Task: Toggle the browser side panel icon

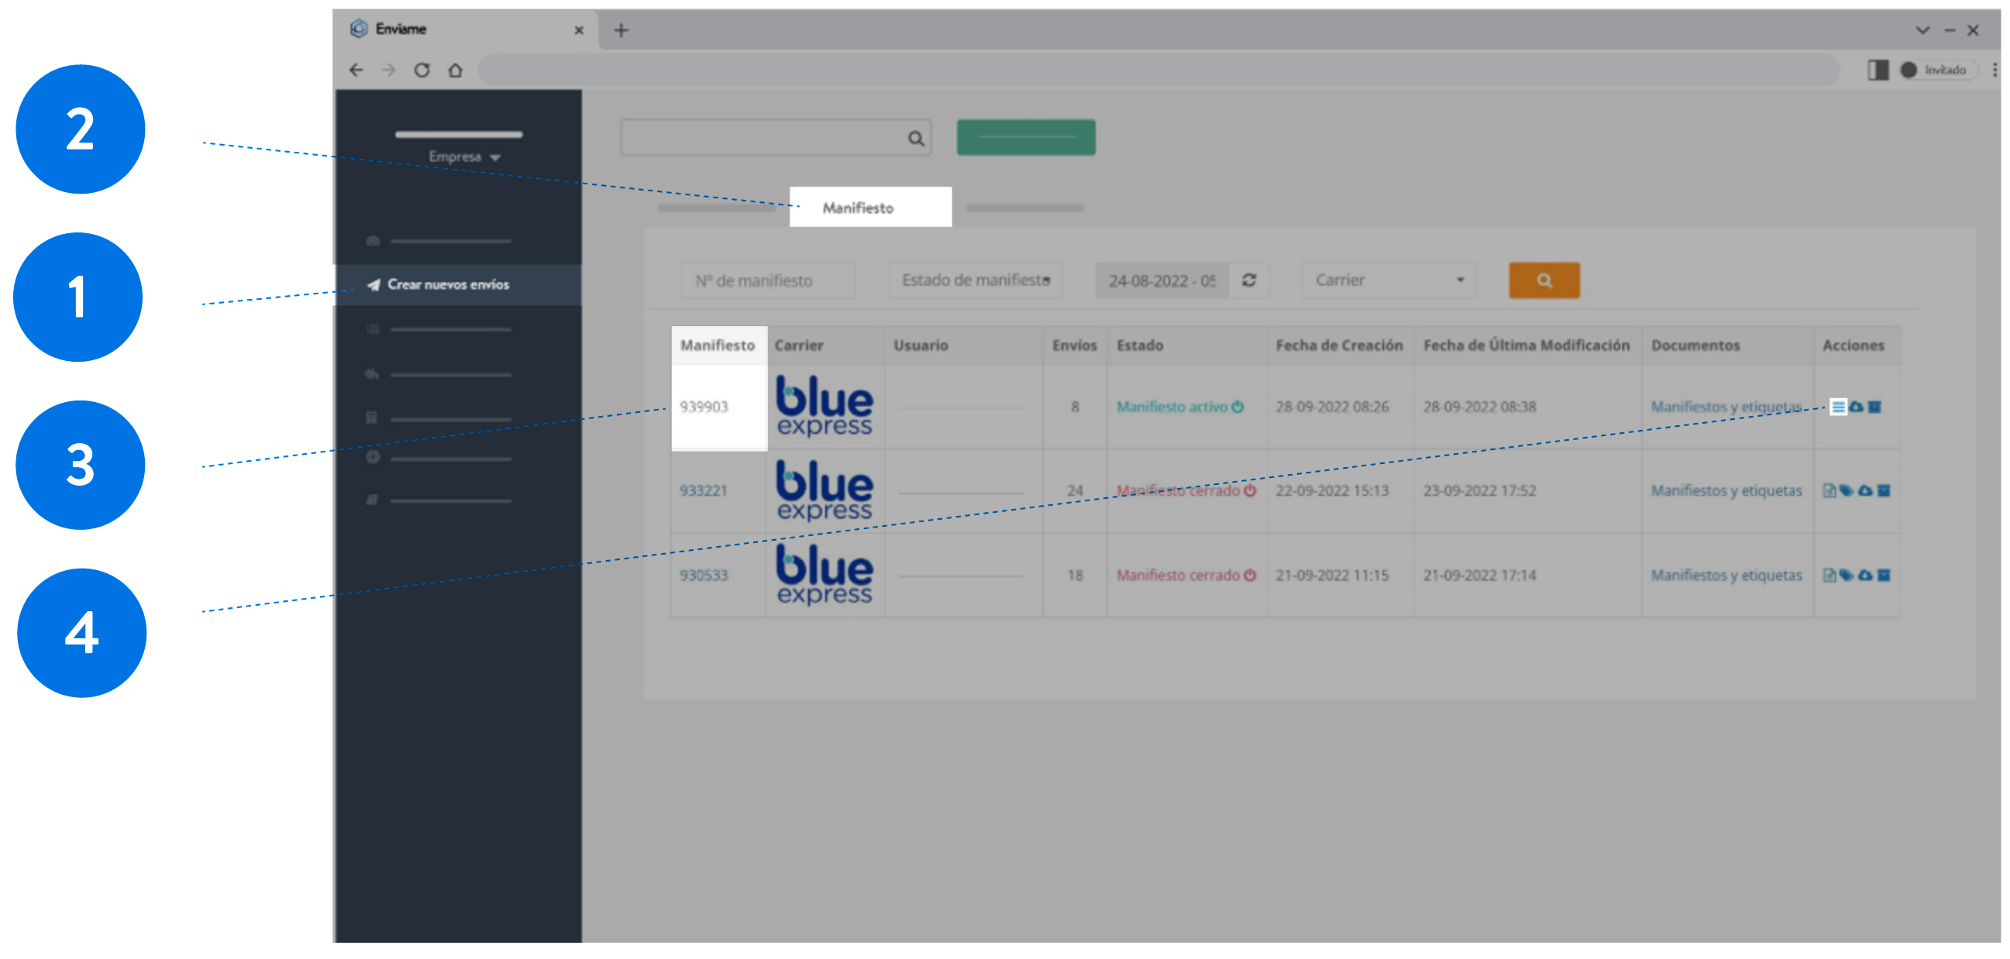Action: pos(1877,70)
